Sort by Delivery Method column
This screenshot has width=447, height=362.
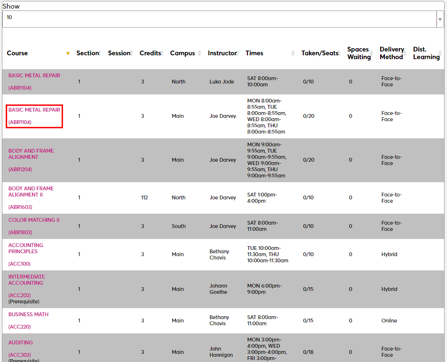coord(406,53)
